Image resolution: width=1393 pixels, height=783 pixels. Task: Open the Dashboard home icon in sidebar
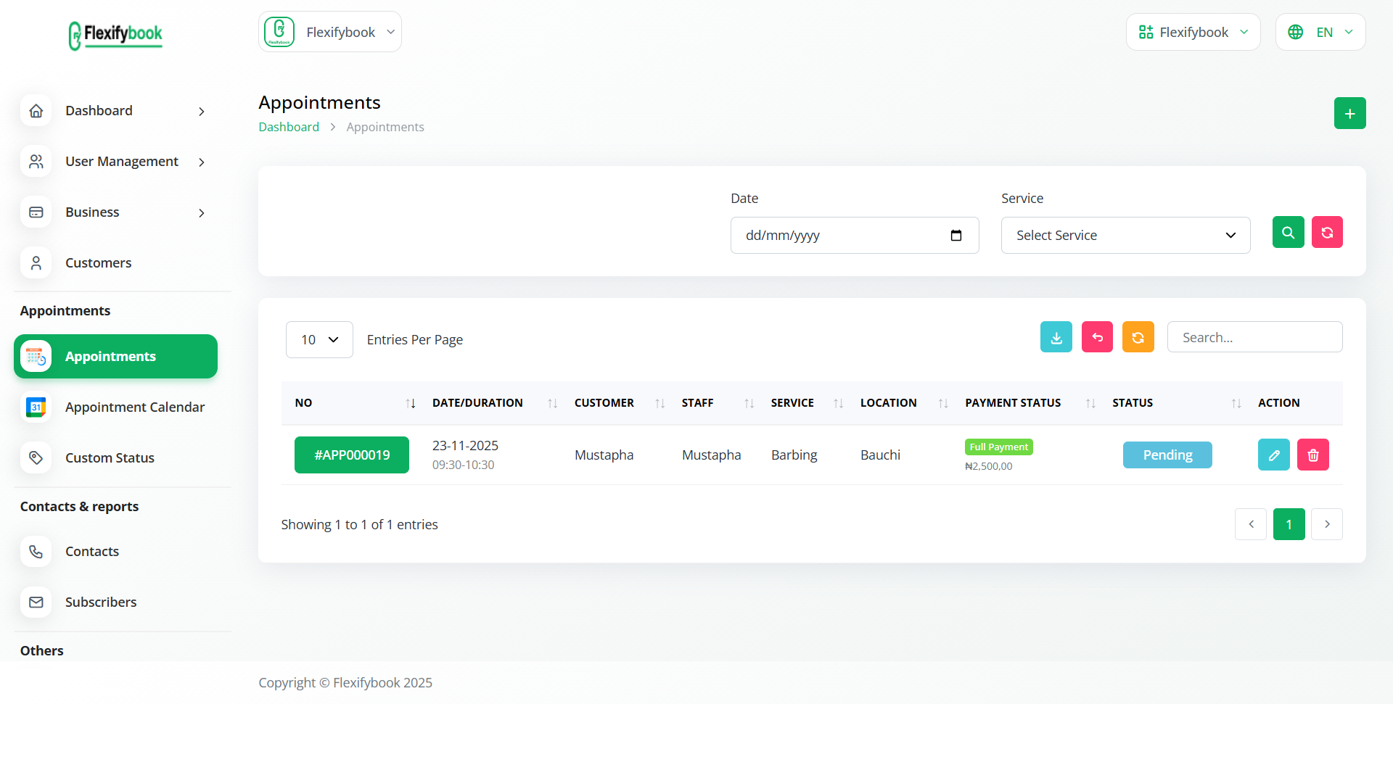tap(36, 111)
